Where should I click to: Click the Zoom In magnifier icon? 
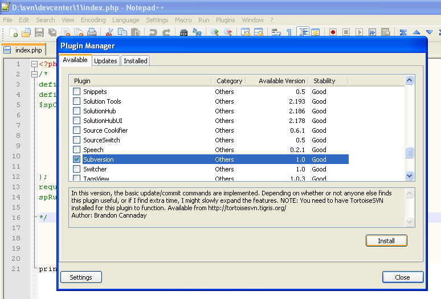coord(215,32)
